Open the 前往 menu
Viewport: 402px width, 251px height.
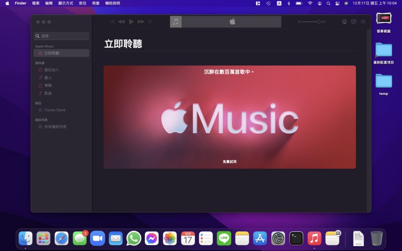click(x=82, y=3)
